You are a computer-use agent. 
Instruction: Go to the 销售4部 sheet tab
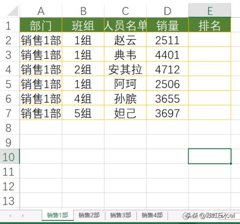[x=152, y=215]
